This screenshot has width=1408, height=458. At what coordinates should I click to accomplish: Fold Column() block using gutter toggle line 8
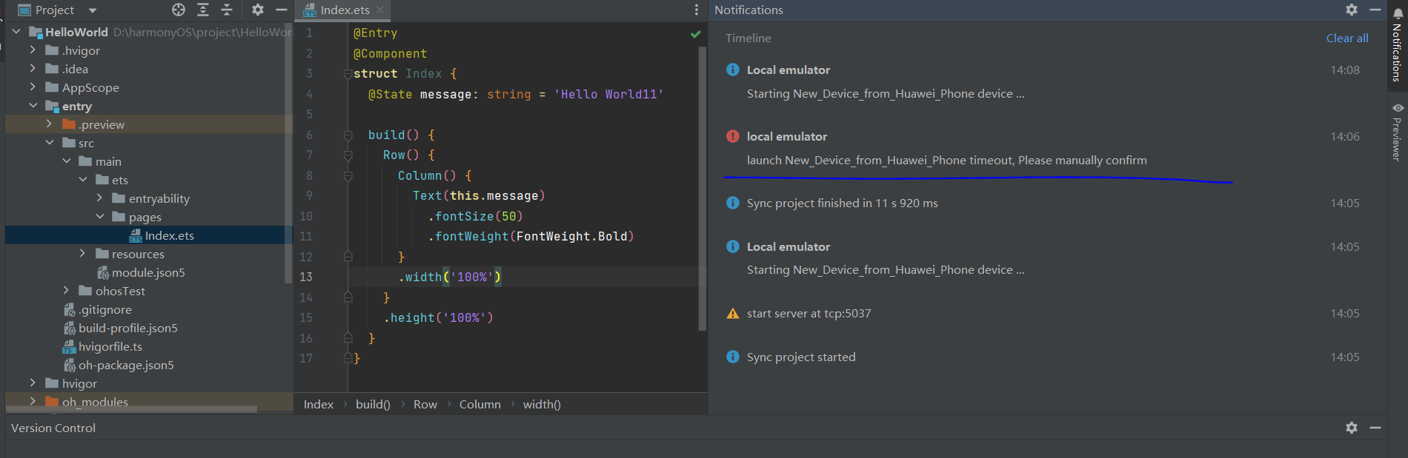pos(348,176)
